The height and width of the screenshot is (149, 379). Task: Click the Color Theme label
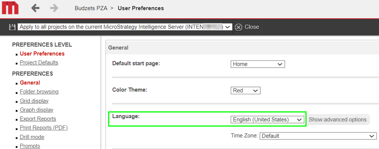pyautogui.click(x=130, y=90)
